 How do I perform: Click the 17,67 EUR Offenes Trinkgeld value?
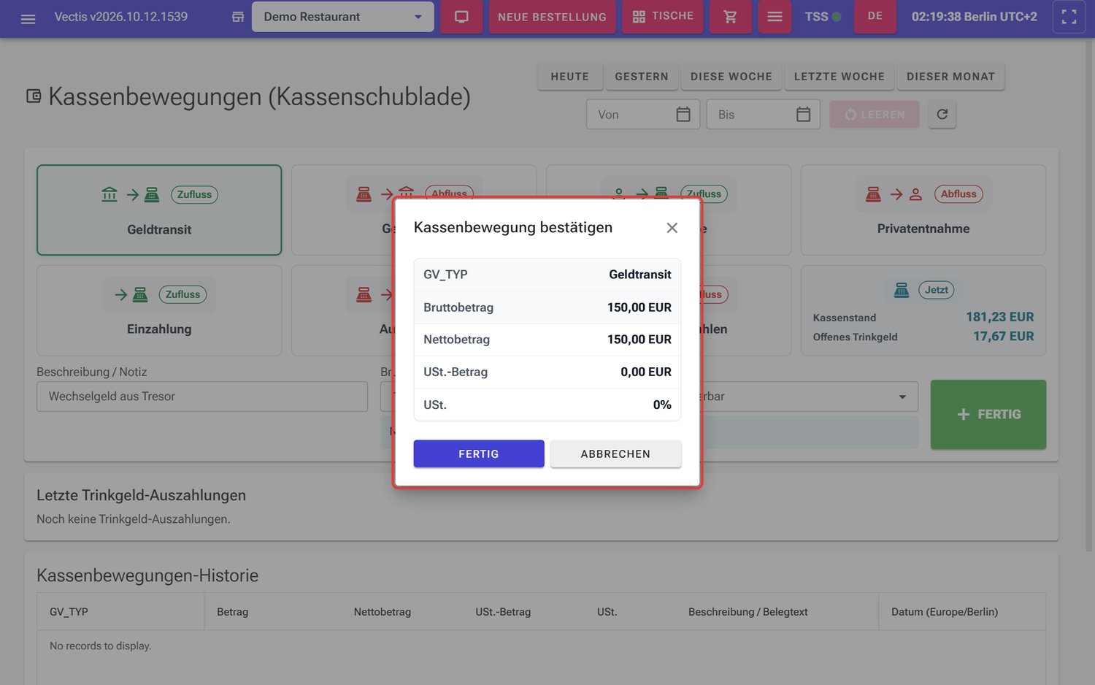(x=1004, y=337)
